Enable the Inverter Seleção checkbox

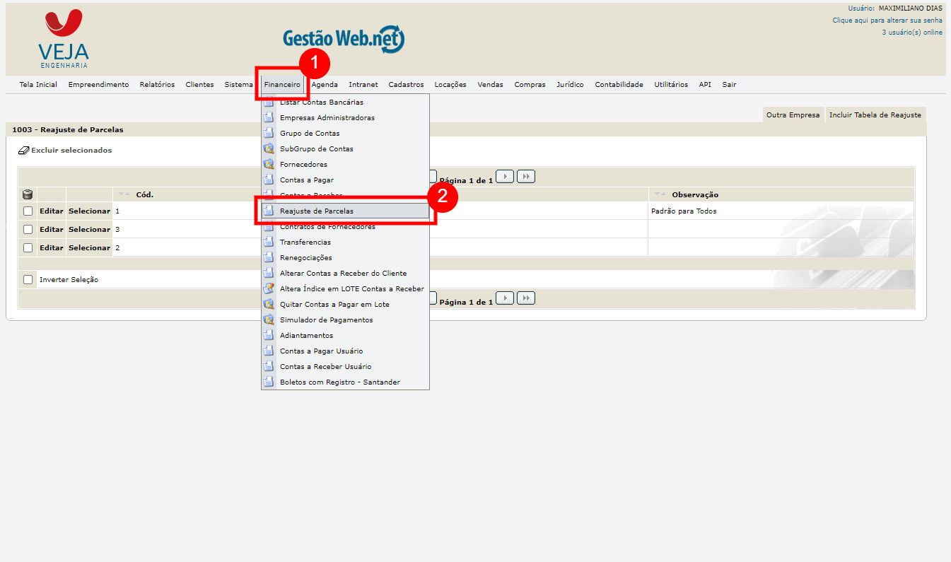(28, 279)
